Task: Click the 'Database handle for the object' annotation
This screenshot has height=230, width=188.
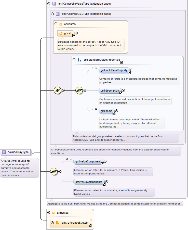Action: (x=91, y=45)
